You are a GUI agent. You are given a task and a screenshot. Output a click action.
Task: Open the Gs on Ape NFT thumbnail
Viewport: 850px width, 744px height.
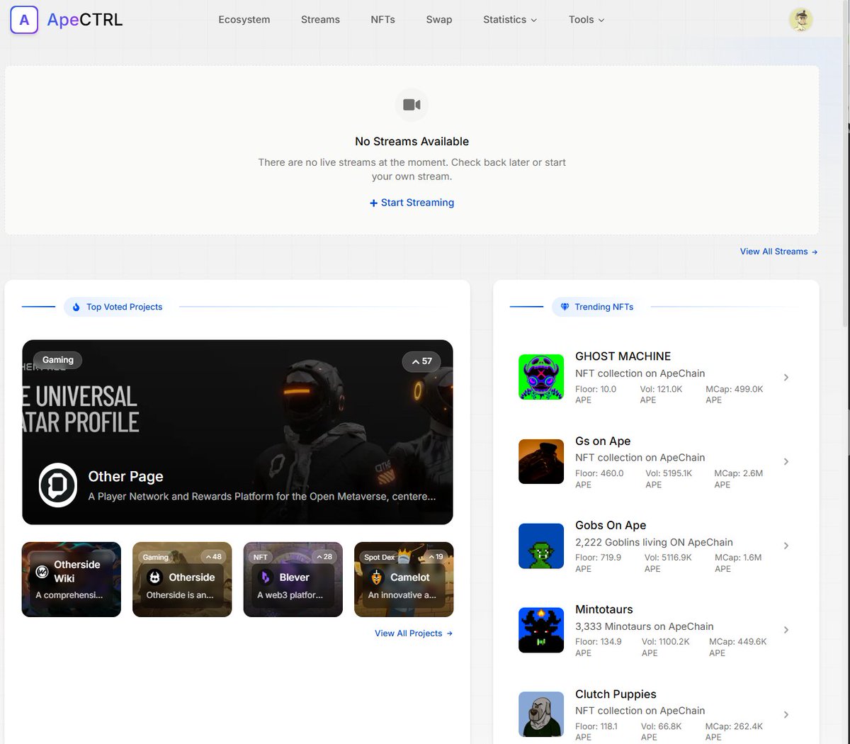coord(541,461)
